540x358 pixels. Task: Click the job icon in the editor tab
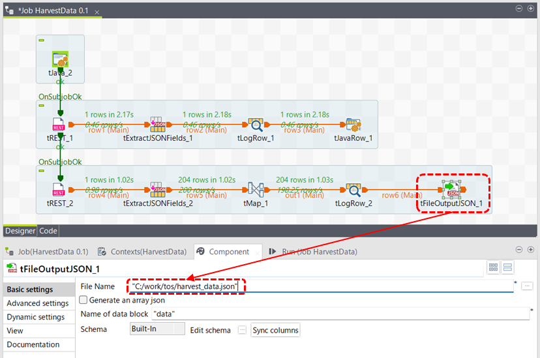9,10
